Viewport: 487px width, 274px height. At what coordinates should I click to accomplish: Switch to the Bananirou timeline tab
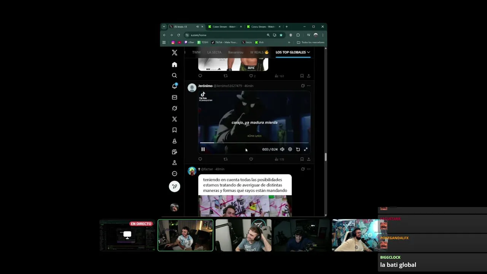236,52
